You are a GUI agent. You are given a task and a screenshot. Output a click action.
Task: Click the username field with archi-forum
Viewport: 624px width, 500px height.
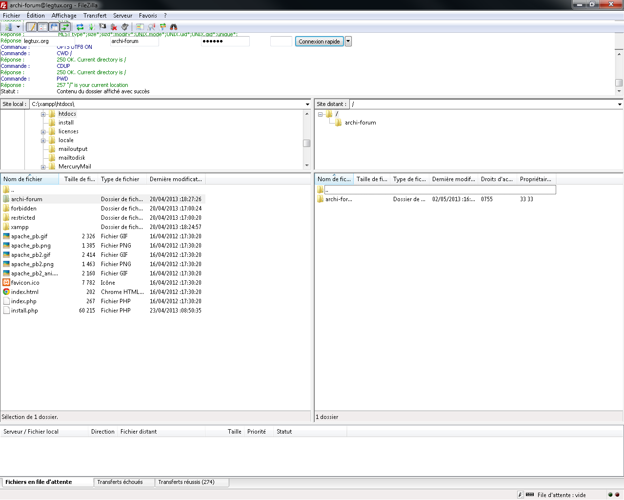[134, 42]
